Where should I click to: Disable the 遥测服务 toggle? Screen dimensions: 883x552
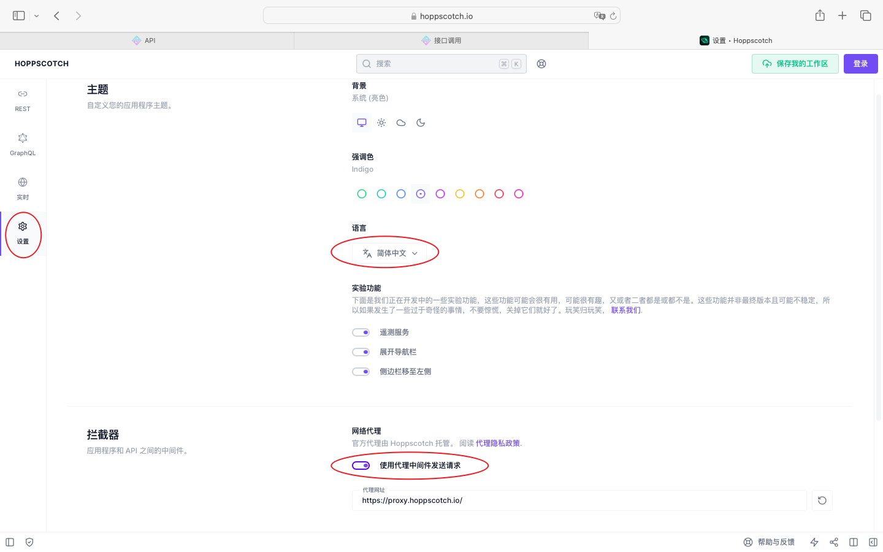pyautogui.click(x=361, y=332)
